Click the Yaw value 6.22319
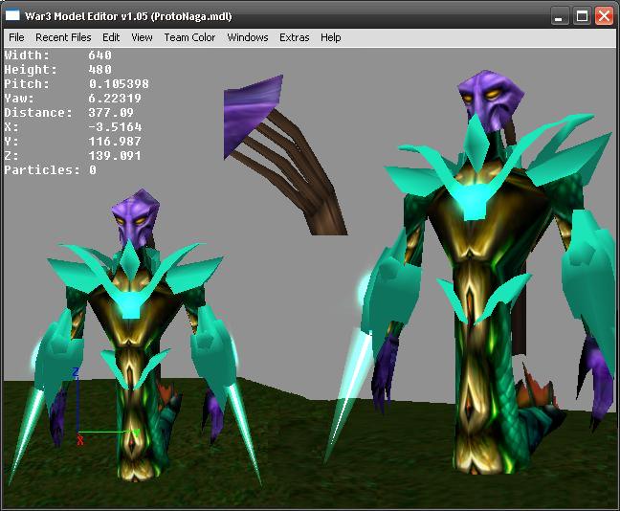 pyautogui.click(x=115, y=99)
